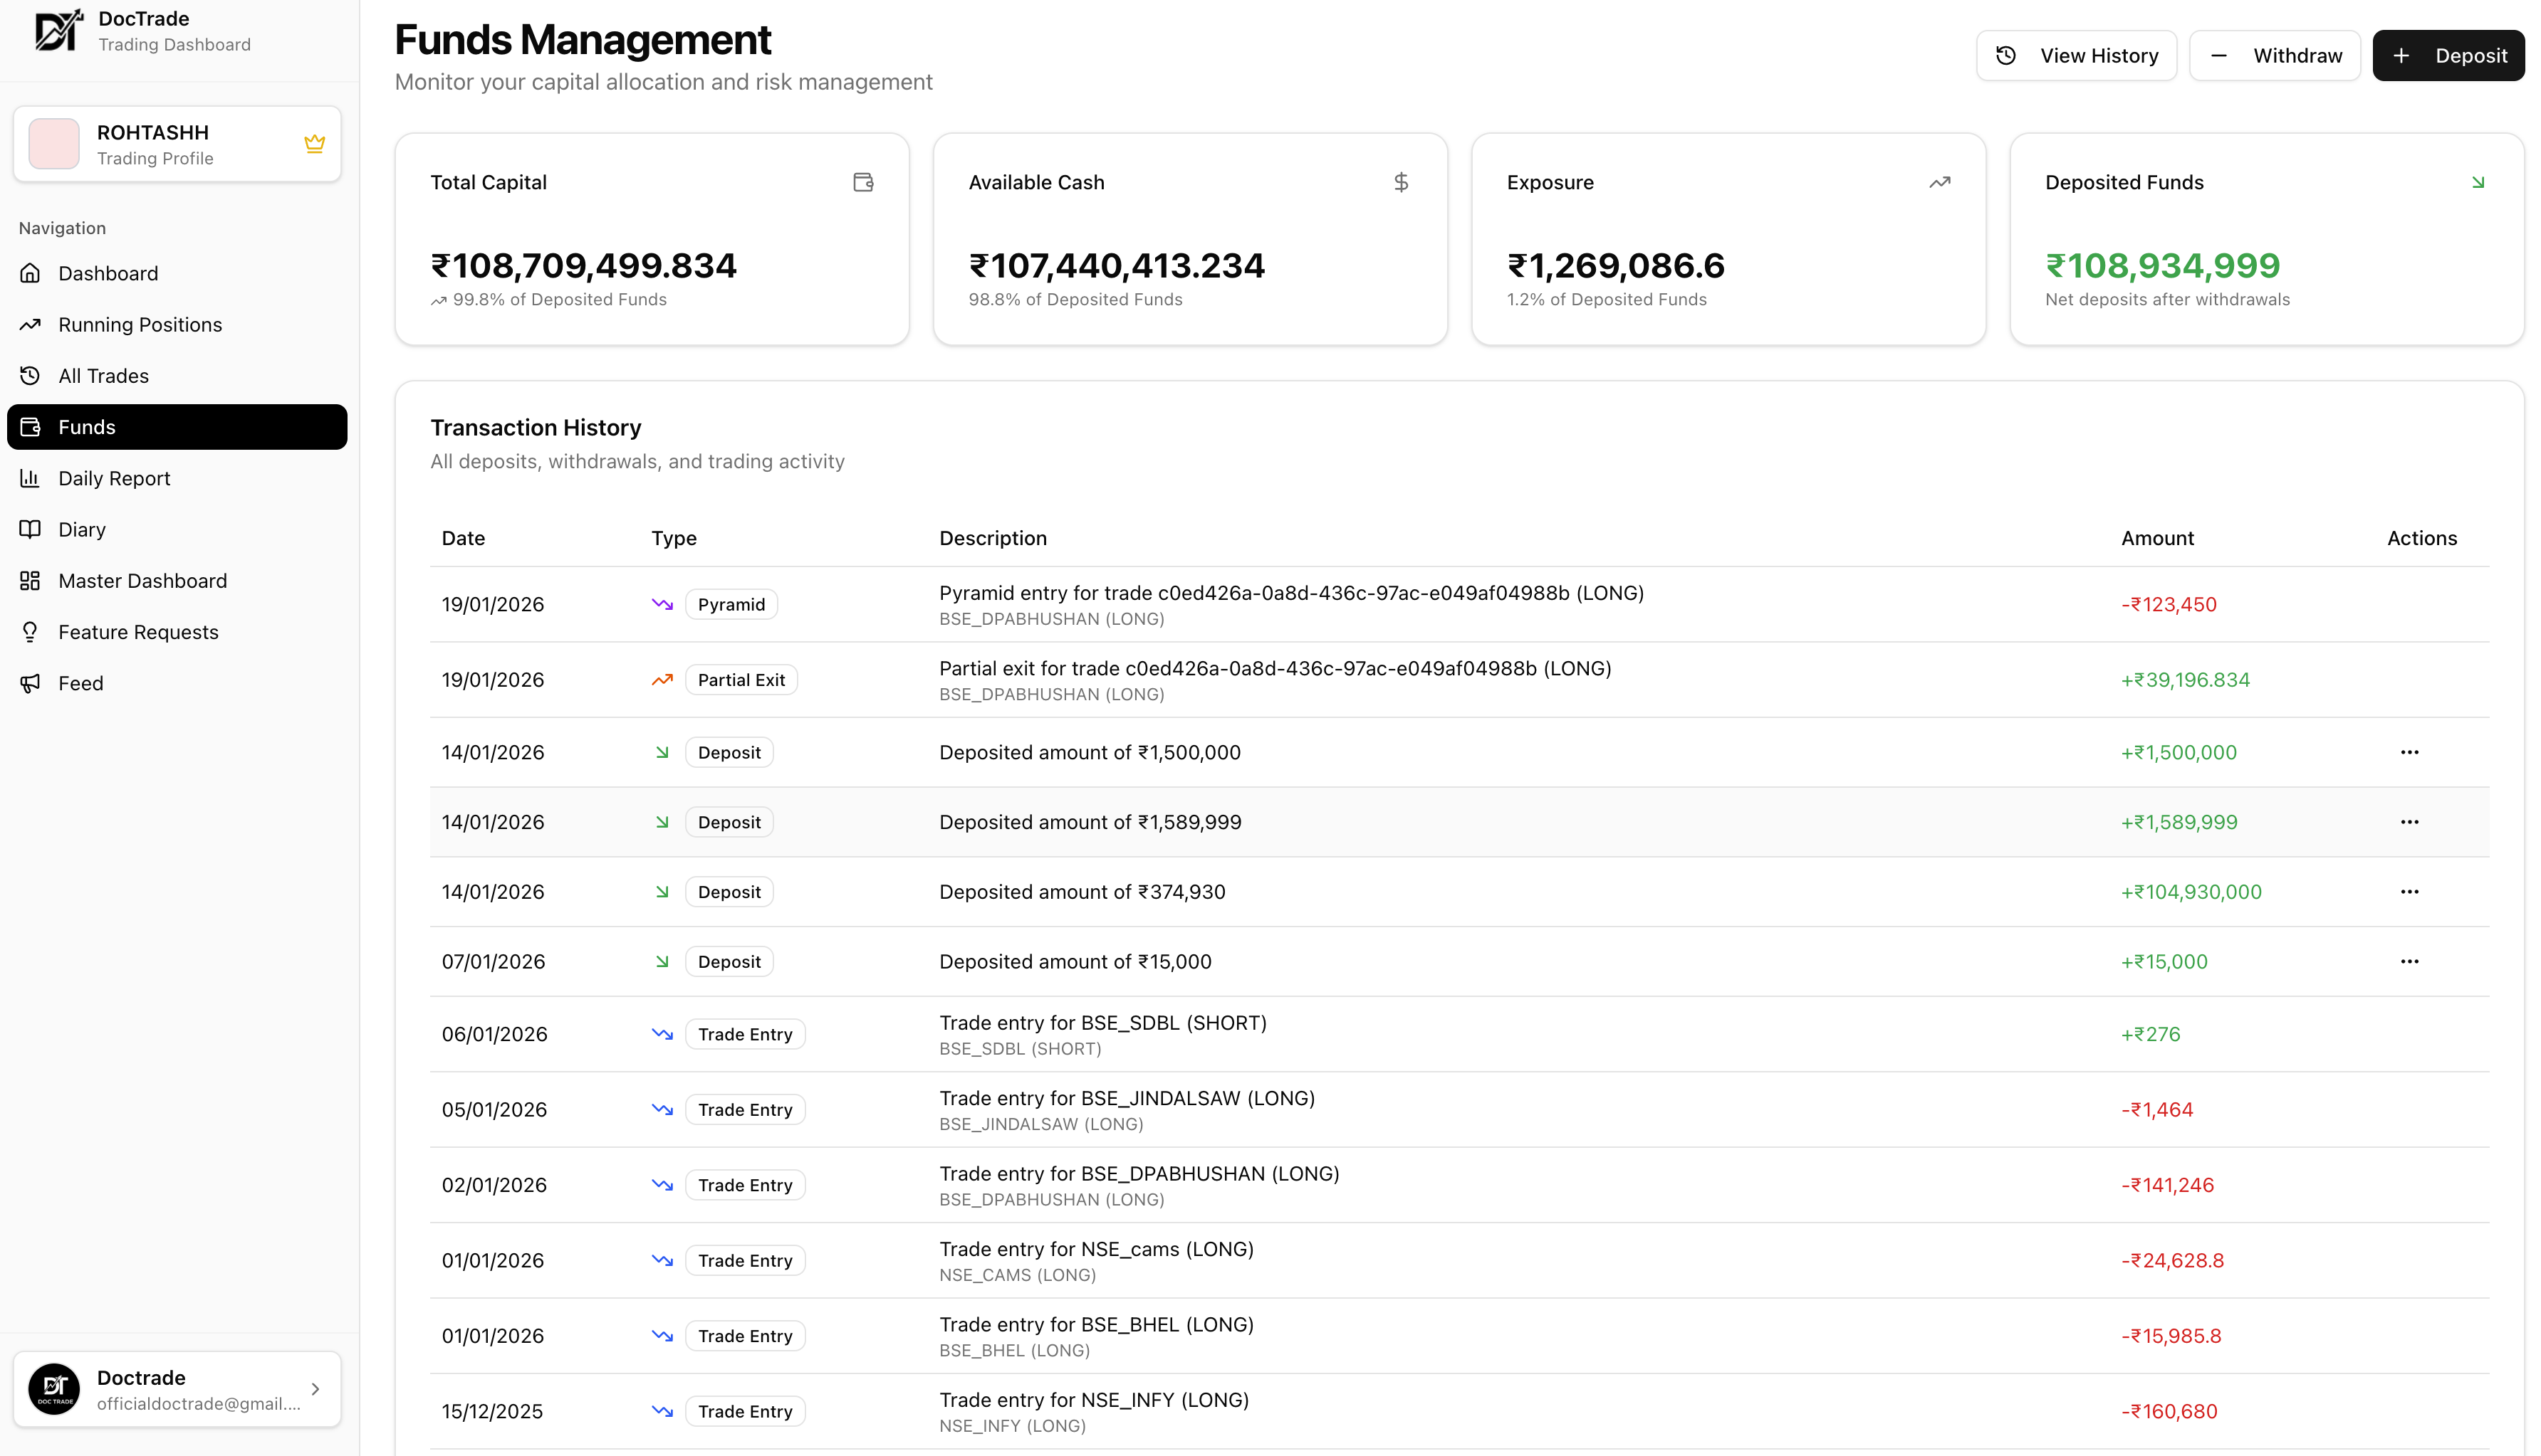Navigate to Feature Requests
2541x1456 pixels.
click(138, 632)
